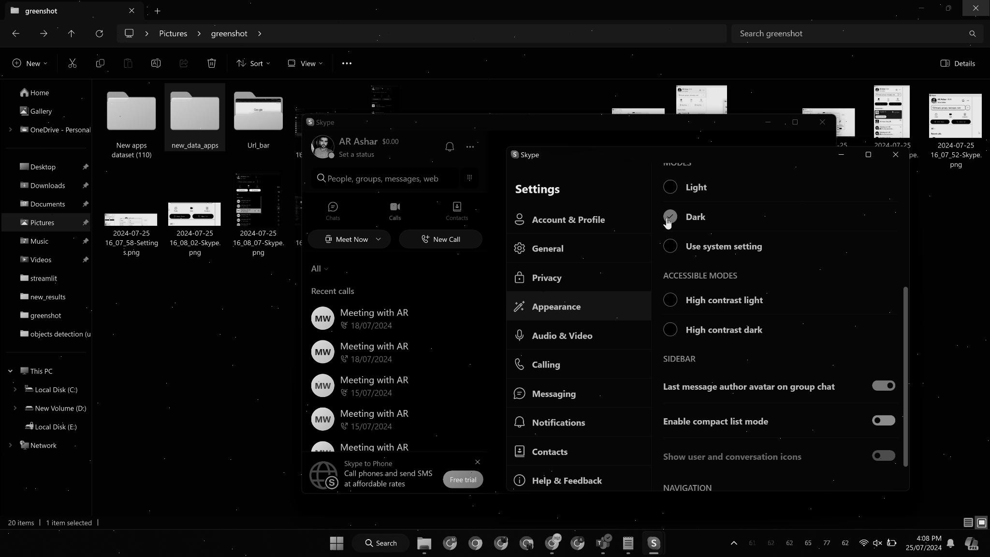Click the Copy icon in Explorer toolbar
The width and height of the screenshot is (990, 557).
[x=100, y=63]
